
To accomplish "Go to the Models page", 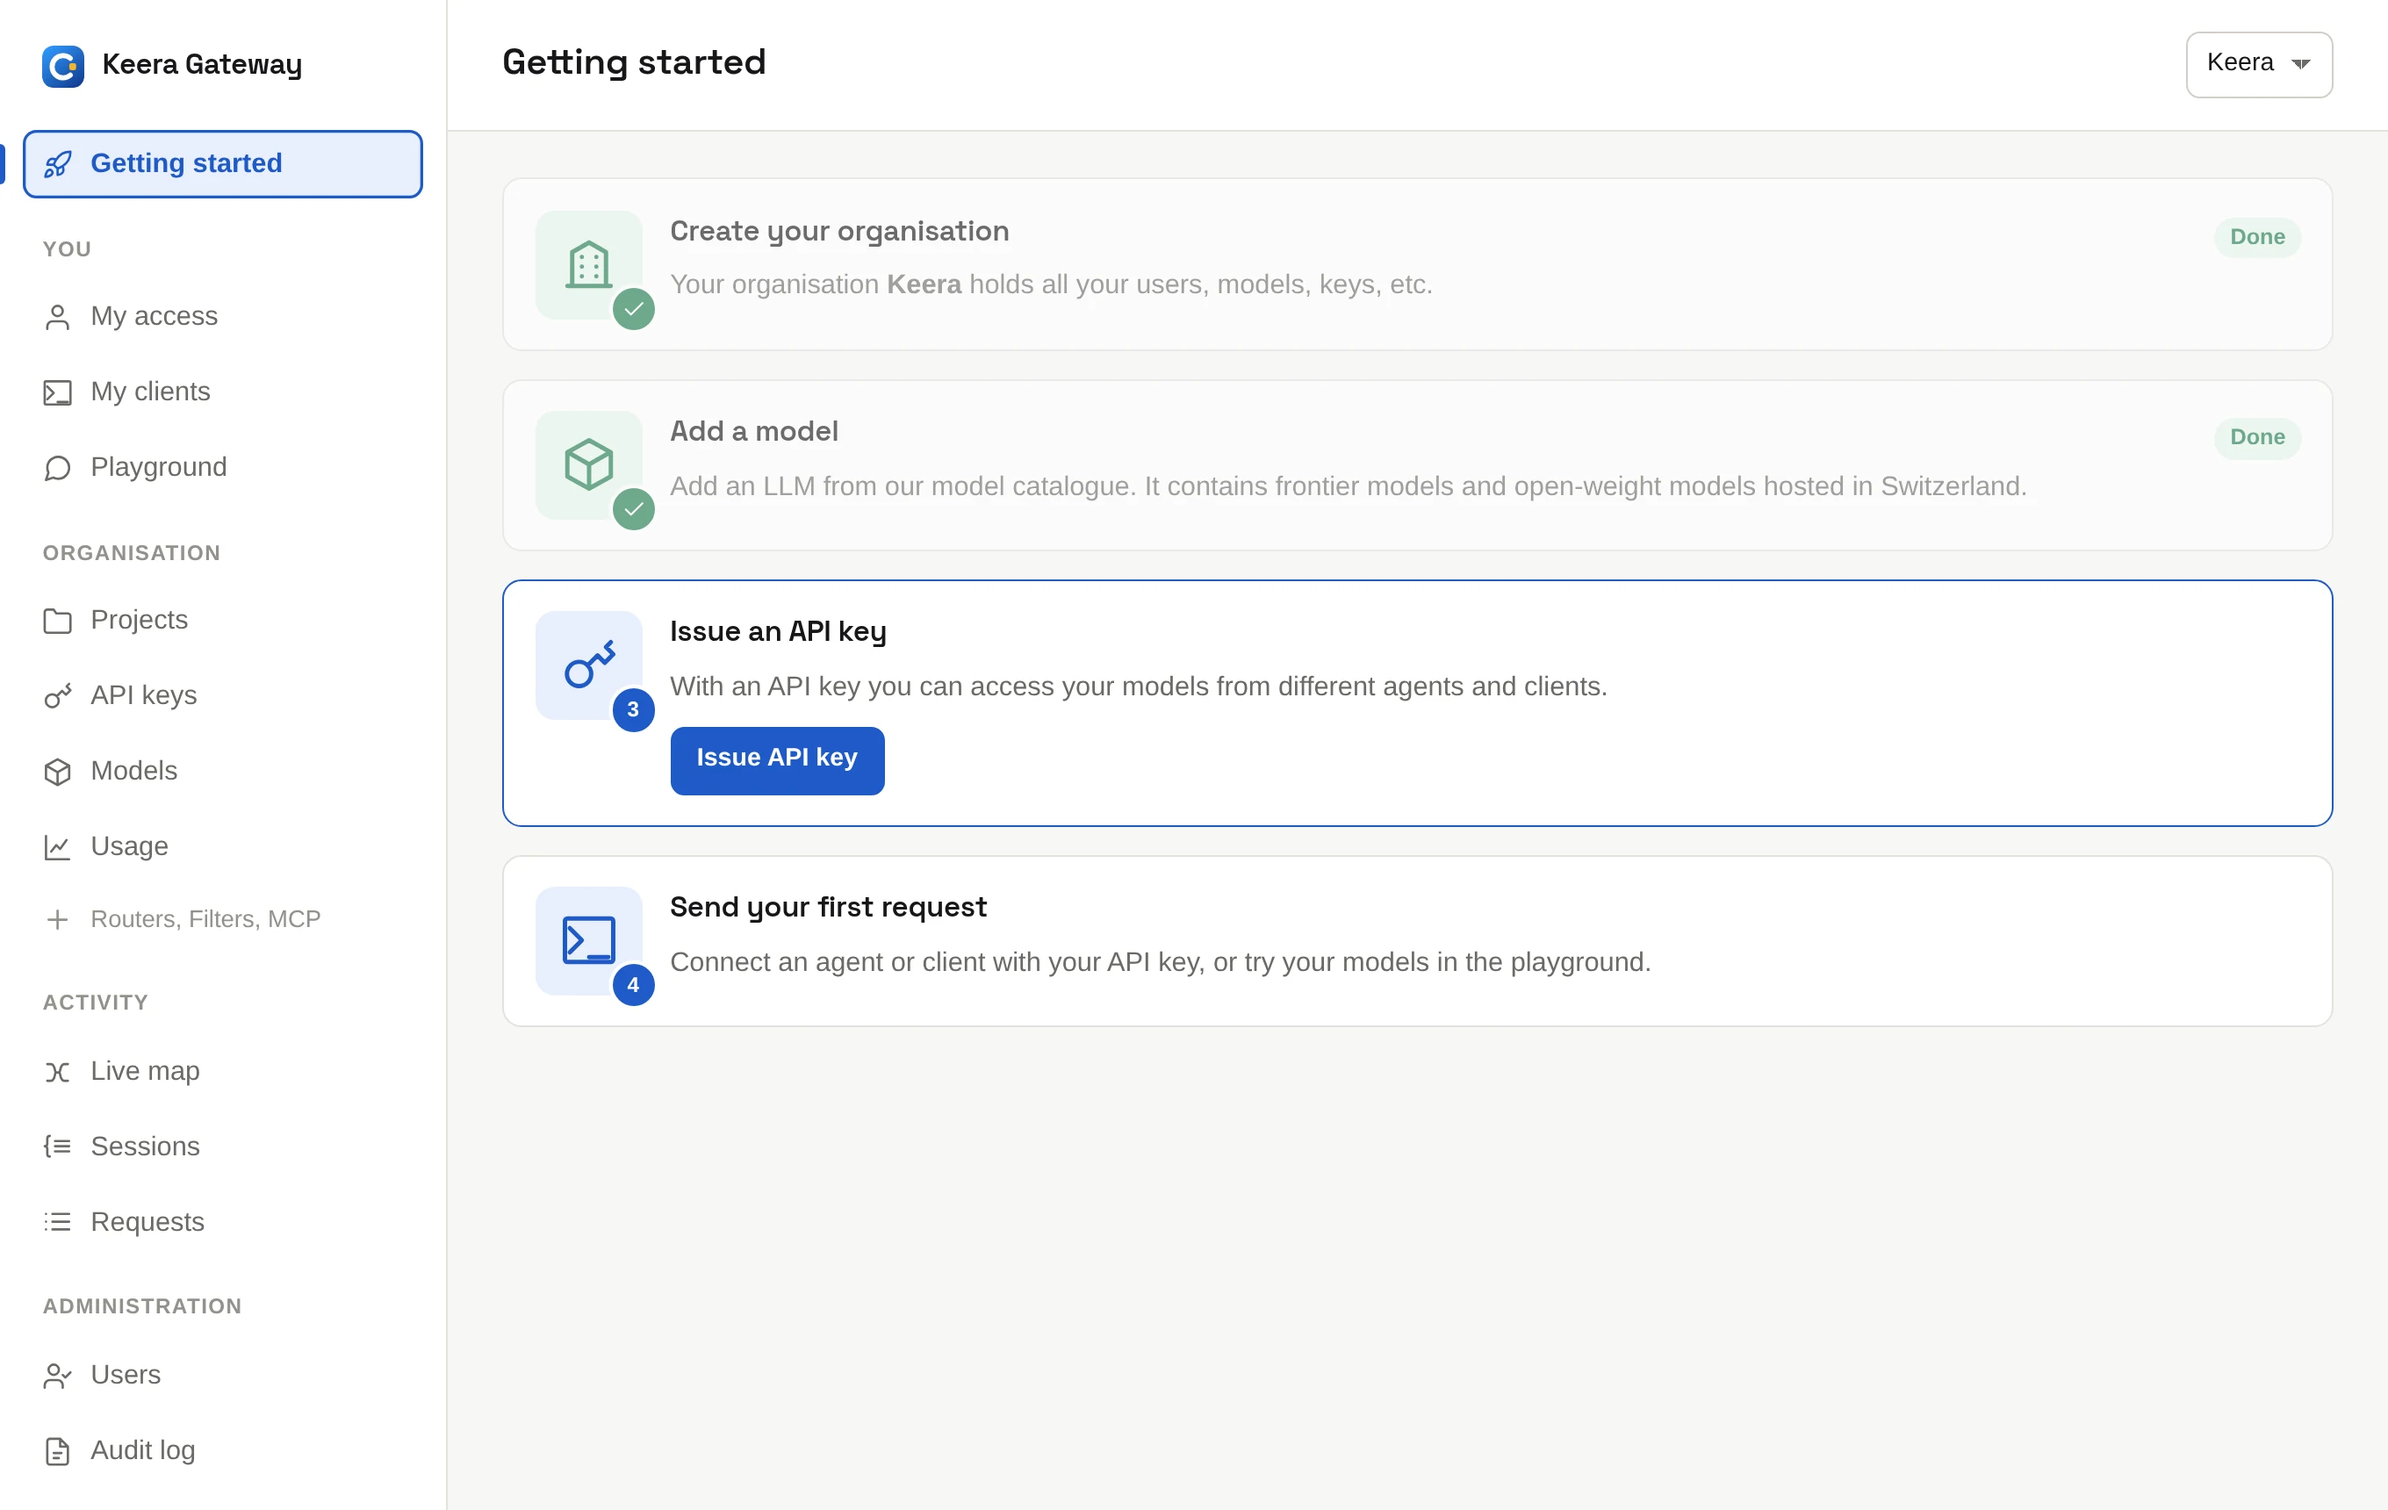I will (223, 772).
